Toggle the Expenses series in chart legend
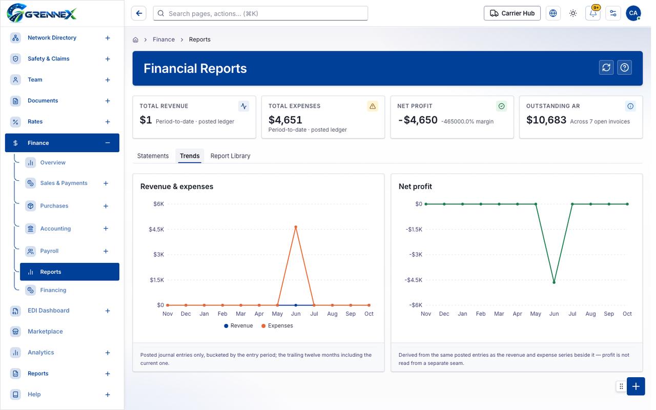Viewport: 656px width, 410px height. pos(277,325)
